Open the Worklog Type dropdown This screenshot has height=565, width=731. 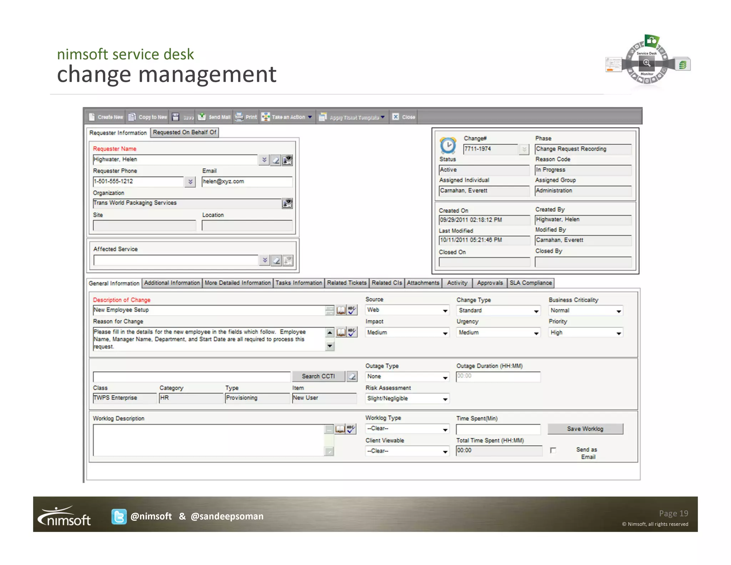pos(407,429)
